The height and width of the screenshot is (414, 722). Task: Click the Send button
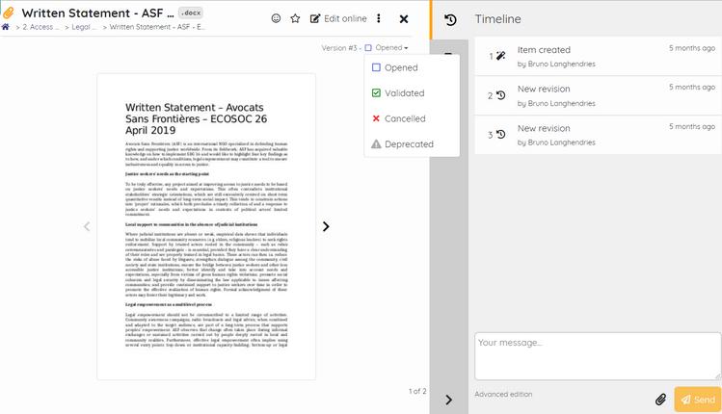click(x=698, y=400)
